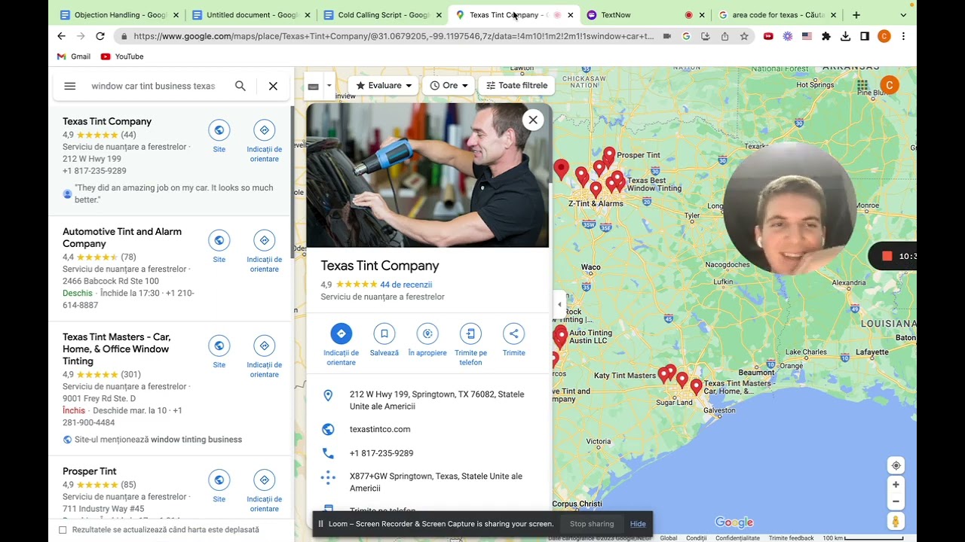Click the globe icon beside texastintco.com
The image size is (965, 542).
[x=328, y=429]
